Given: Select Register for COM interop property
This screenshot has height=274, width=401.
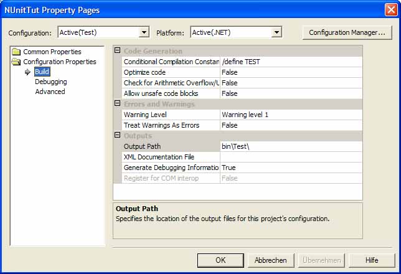Looking at the screenshot, I should [x=171, y=178].
